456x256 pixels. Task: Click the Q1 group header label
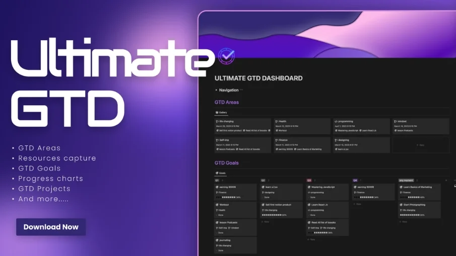point(217,180)
